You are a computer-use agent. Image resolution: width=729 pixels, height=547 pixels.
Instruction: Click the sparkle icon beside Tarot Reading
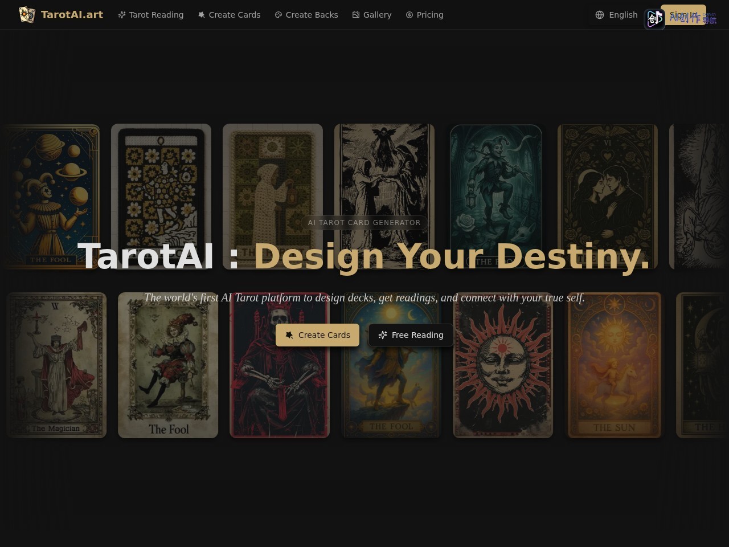coord(122,15)
